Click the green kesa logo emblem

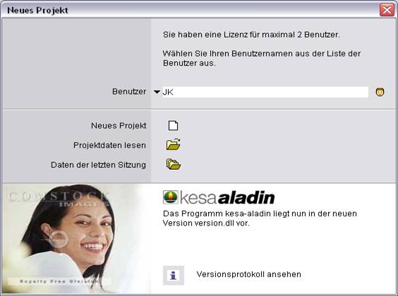[171, 197]
